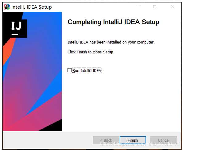Click the "IntelliJ IDEA Setup" title bar text

[x=32, y=7]
